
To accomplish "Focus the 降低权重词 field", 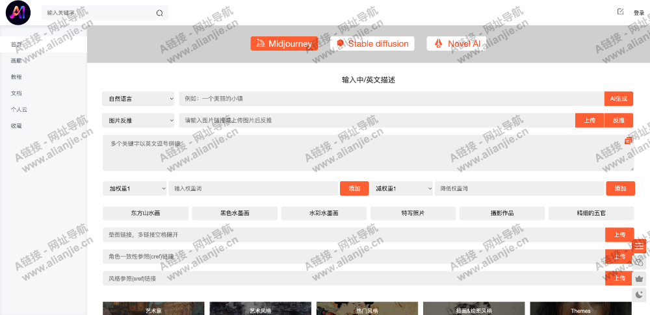I will pos(519,188).
